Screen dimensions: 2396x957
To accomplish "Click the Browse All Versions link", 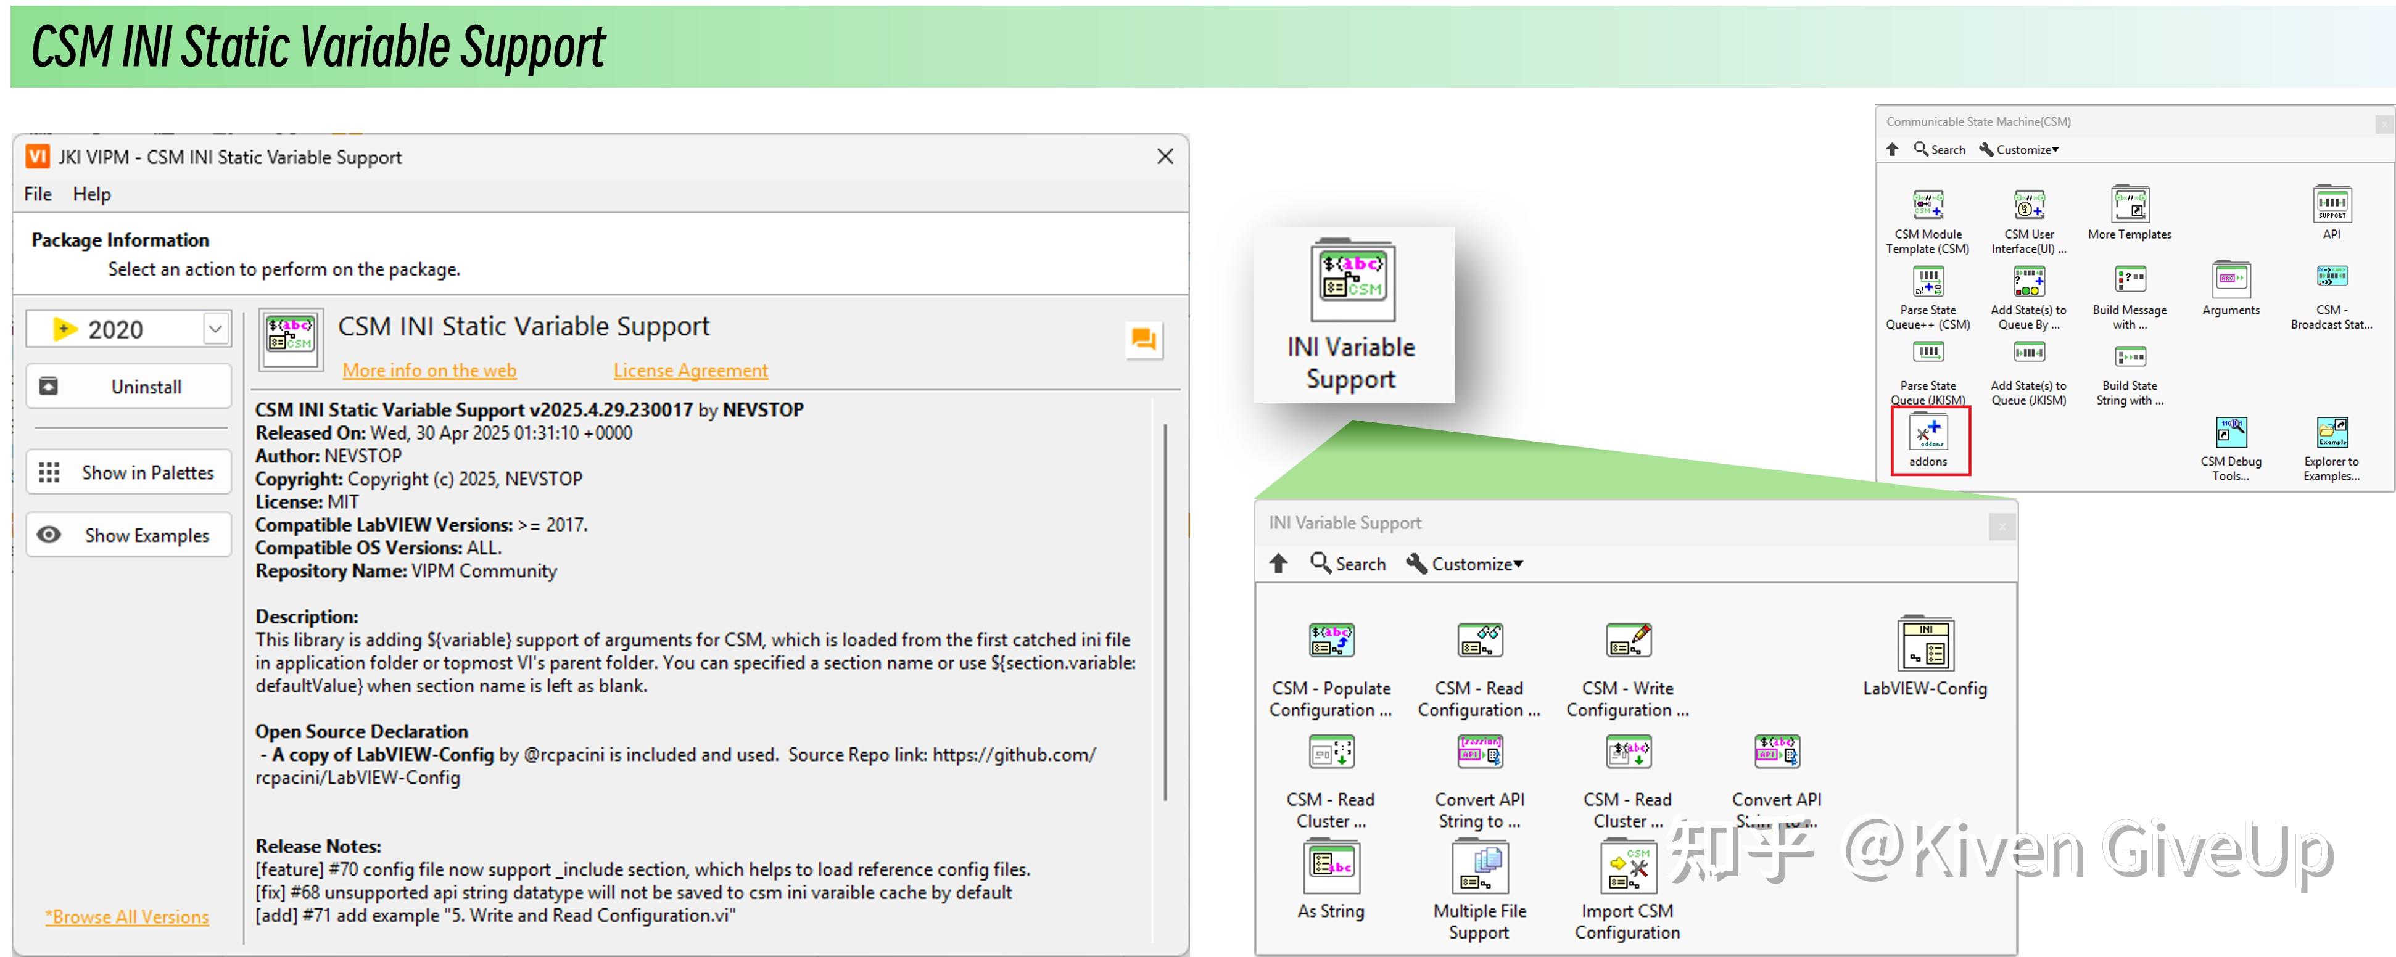I will coord(128,916).
